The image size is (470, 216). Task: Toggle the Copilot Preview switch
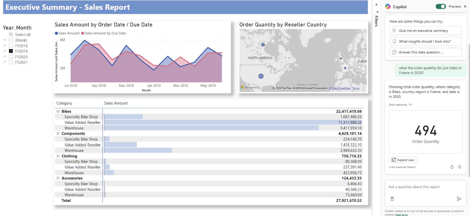click(x=441, y=7)
